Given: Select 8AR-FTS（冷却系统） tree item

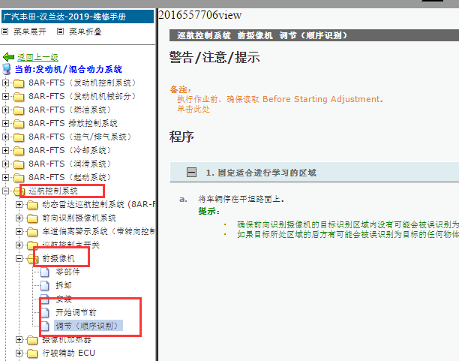Looking at the screenshot, I should [x=70, y=150].
